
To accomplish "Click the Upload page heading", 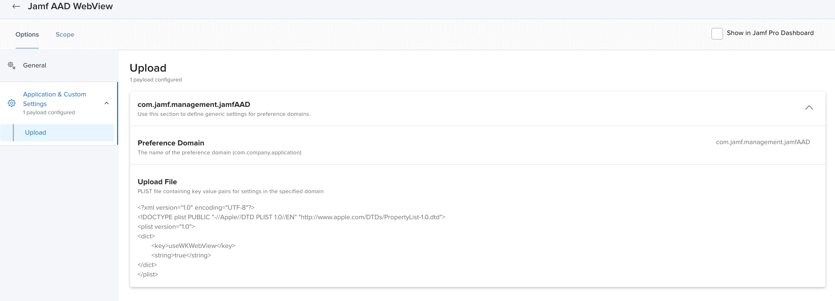I will pyautogui.click(x=148, y=68).
